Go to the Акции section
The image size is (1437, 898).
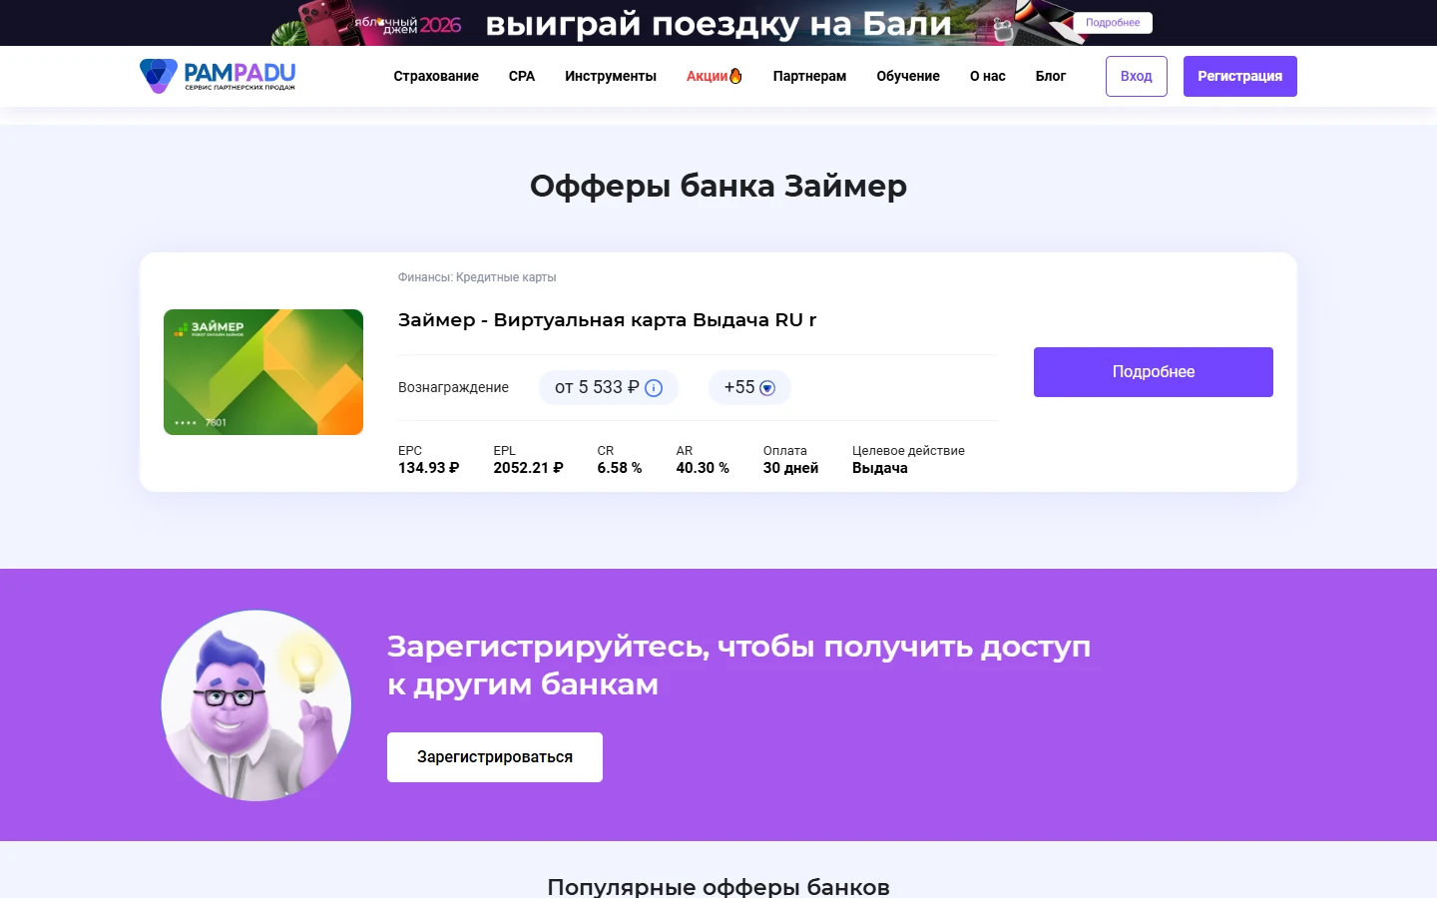pos(707,76)
